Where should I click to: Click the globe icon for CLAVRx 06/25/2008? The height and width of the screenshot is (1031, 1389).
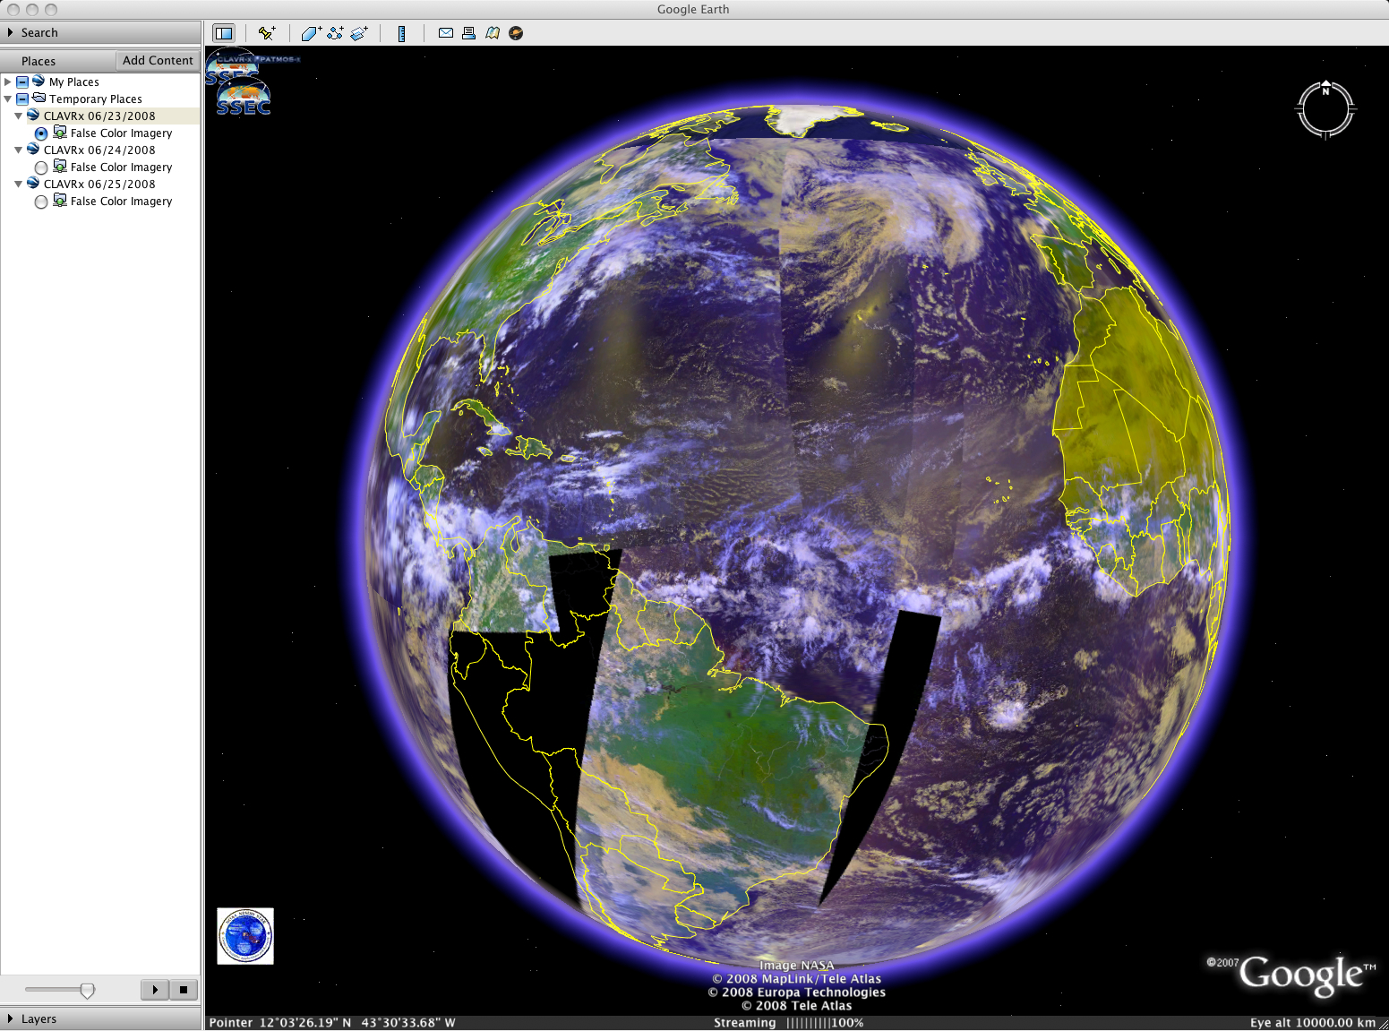pyautogui.click(x=33, y=184)
